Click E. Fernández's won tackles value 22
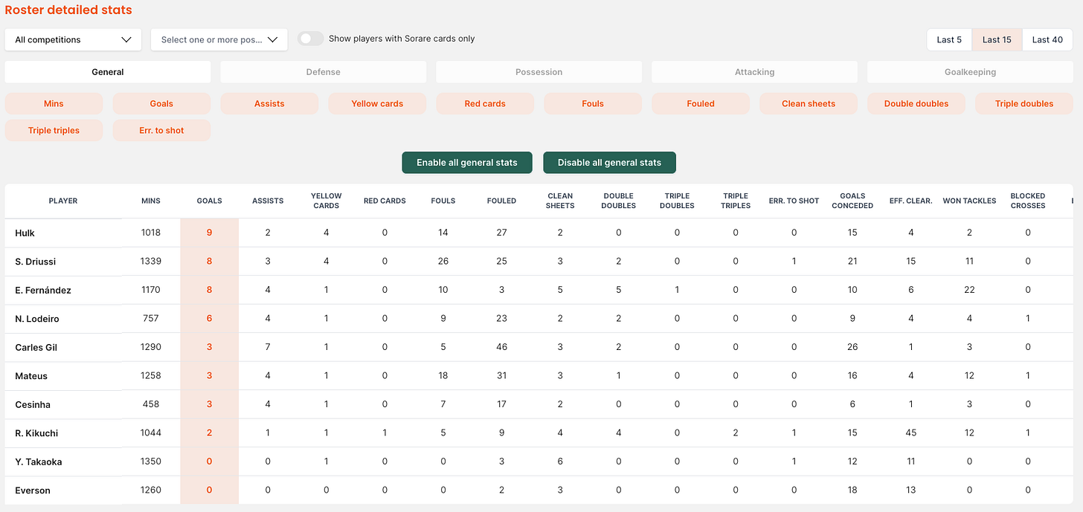This screenshot has width=1083, height=512. click(x=969, y=290)
